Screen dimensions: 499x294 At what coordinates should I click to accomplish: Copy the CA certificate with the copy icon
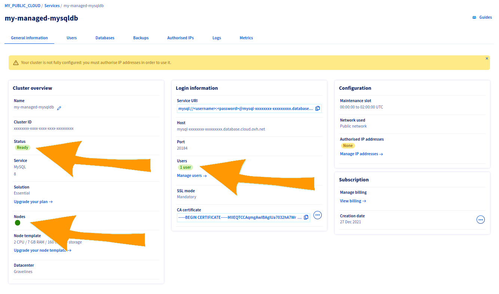click(x=306, y=217)
